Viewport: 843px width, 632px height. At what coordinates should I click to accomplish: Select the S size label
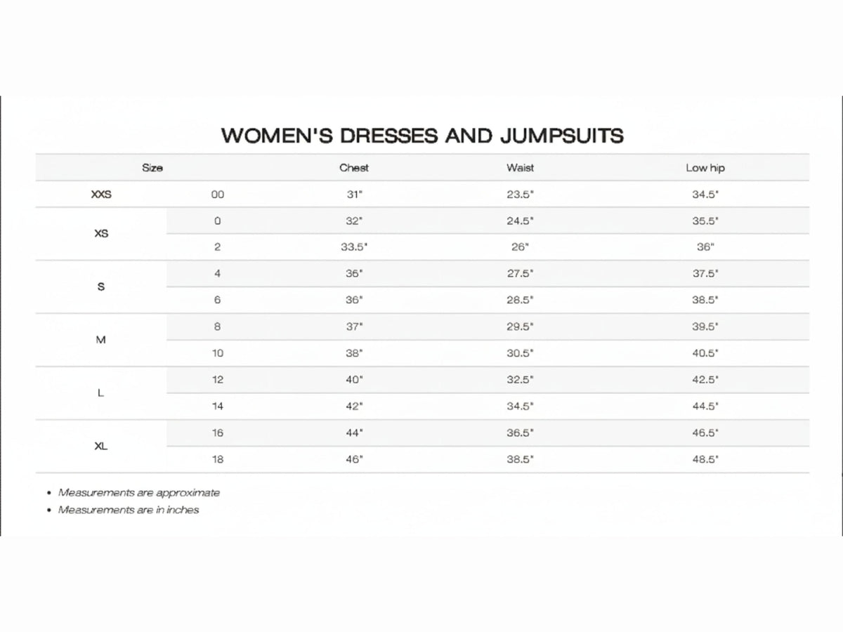[x=101, y=287]
